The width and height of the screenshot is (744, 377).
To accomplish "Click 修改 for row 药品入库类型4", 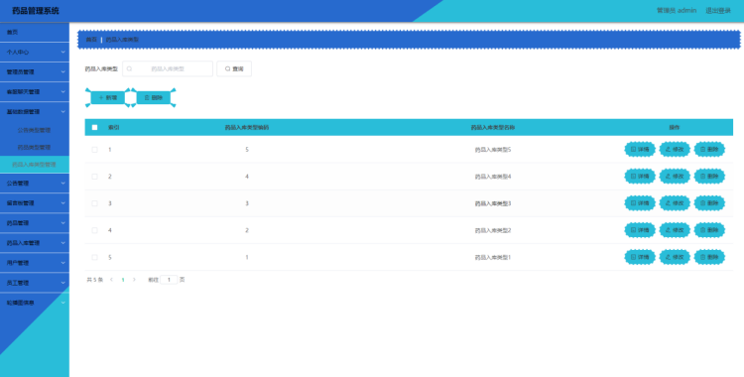I will point(675,177).
